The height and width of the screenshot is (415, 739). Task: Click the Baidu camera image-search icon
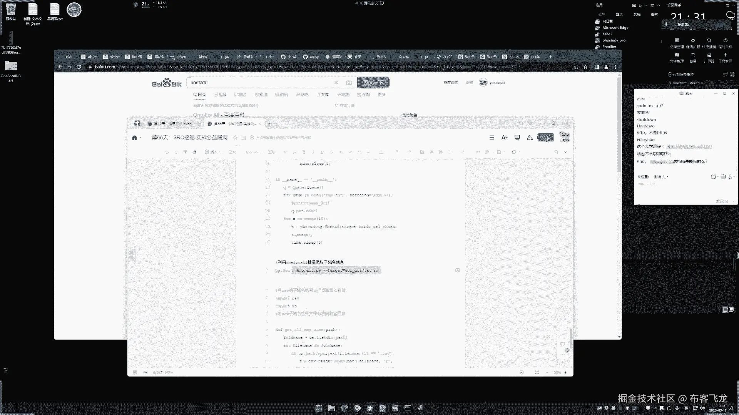(x=349, y=83)
